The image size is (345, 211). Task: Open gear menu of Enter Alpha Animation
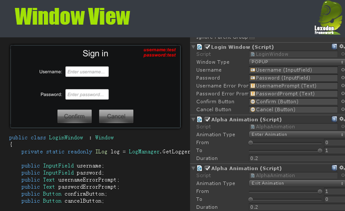pos(341,119)
